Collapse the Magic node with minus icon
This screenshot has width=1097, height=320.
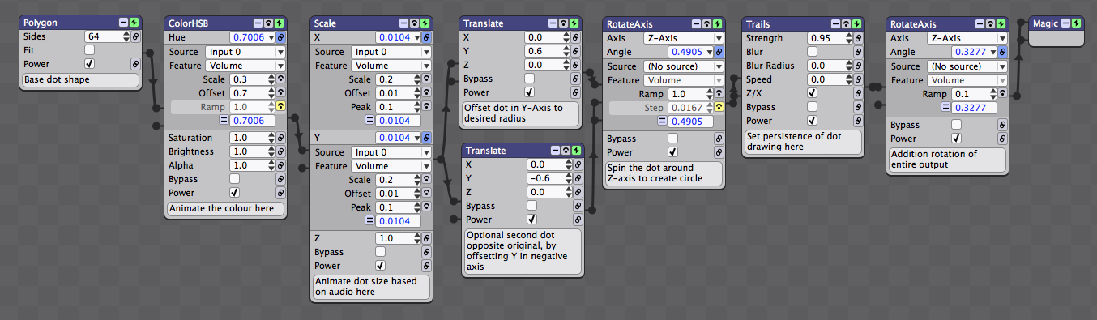(1065, 23)
